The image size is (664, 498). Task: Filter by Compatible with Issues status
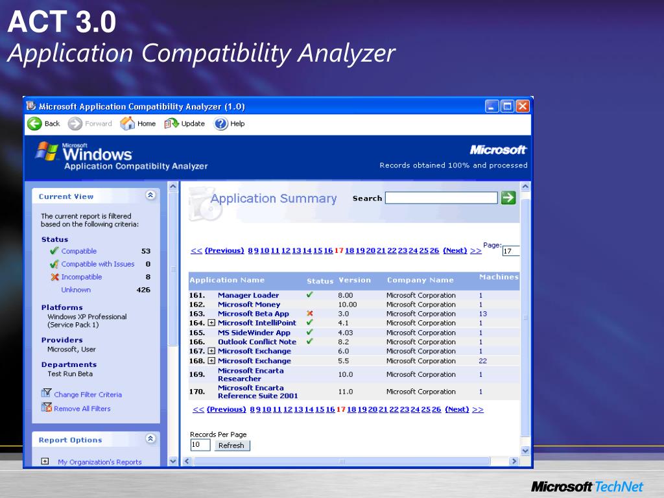pos(98,264)
